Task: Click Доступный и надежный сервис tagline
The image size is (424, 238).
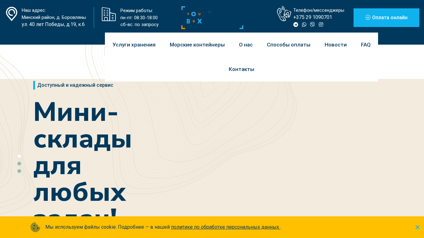Action: point(75,85)
